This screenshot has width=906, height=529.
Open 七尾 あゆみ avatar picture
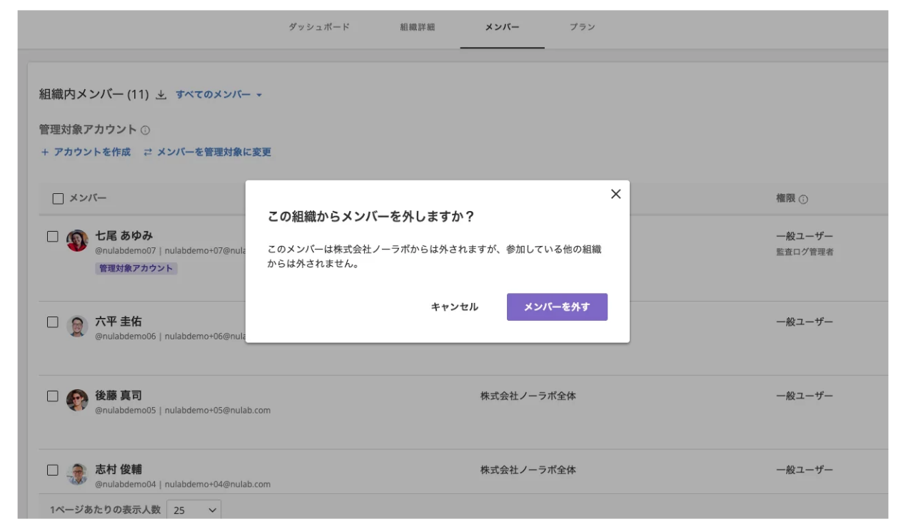tap(77, 240)
